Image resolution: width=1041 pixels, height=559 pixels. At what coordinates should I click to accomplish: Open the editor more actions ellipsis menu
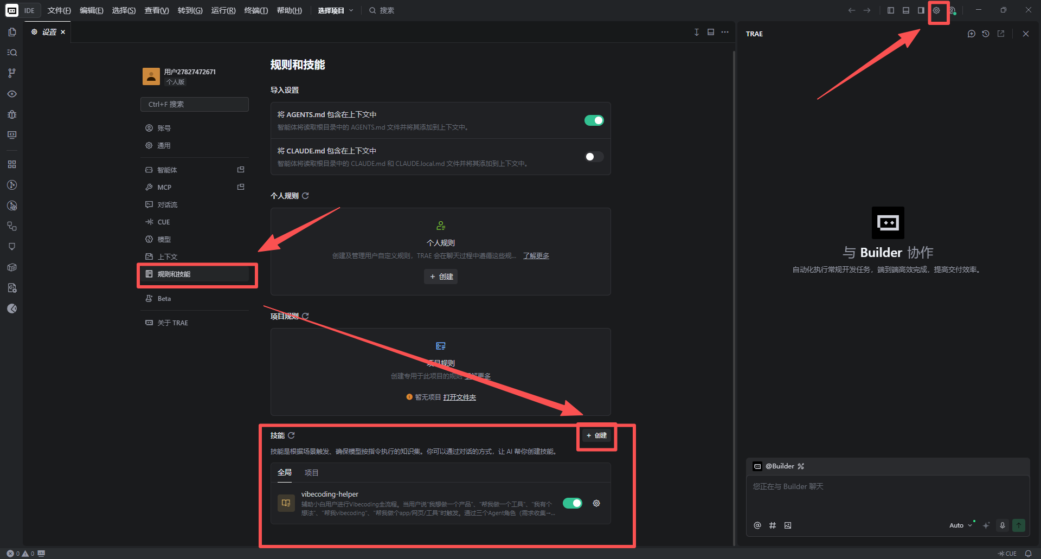[725, 32]
